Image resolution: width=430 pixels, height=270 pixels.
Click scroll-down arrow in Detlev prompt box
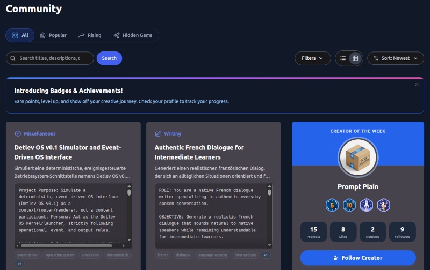tap(129, 240)
